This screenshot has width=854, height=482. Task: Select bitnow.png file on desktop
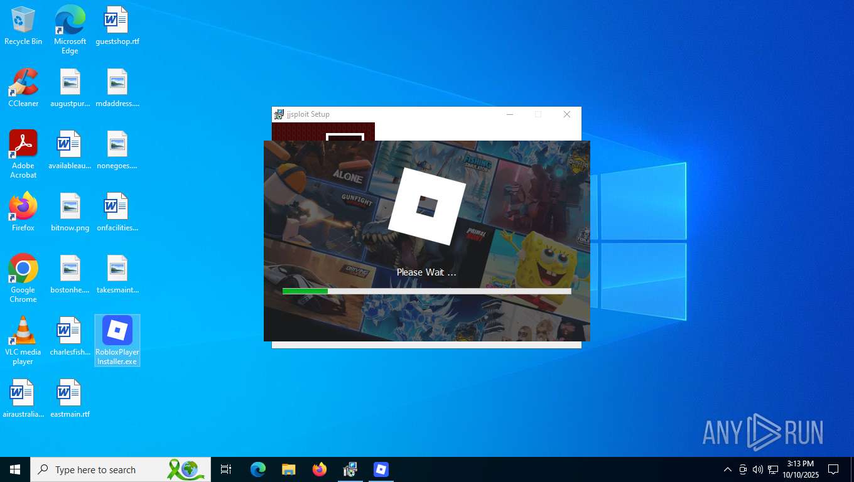click(x=70, y=212)
